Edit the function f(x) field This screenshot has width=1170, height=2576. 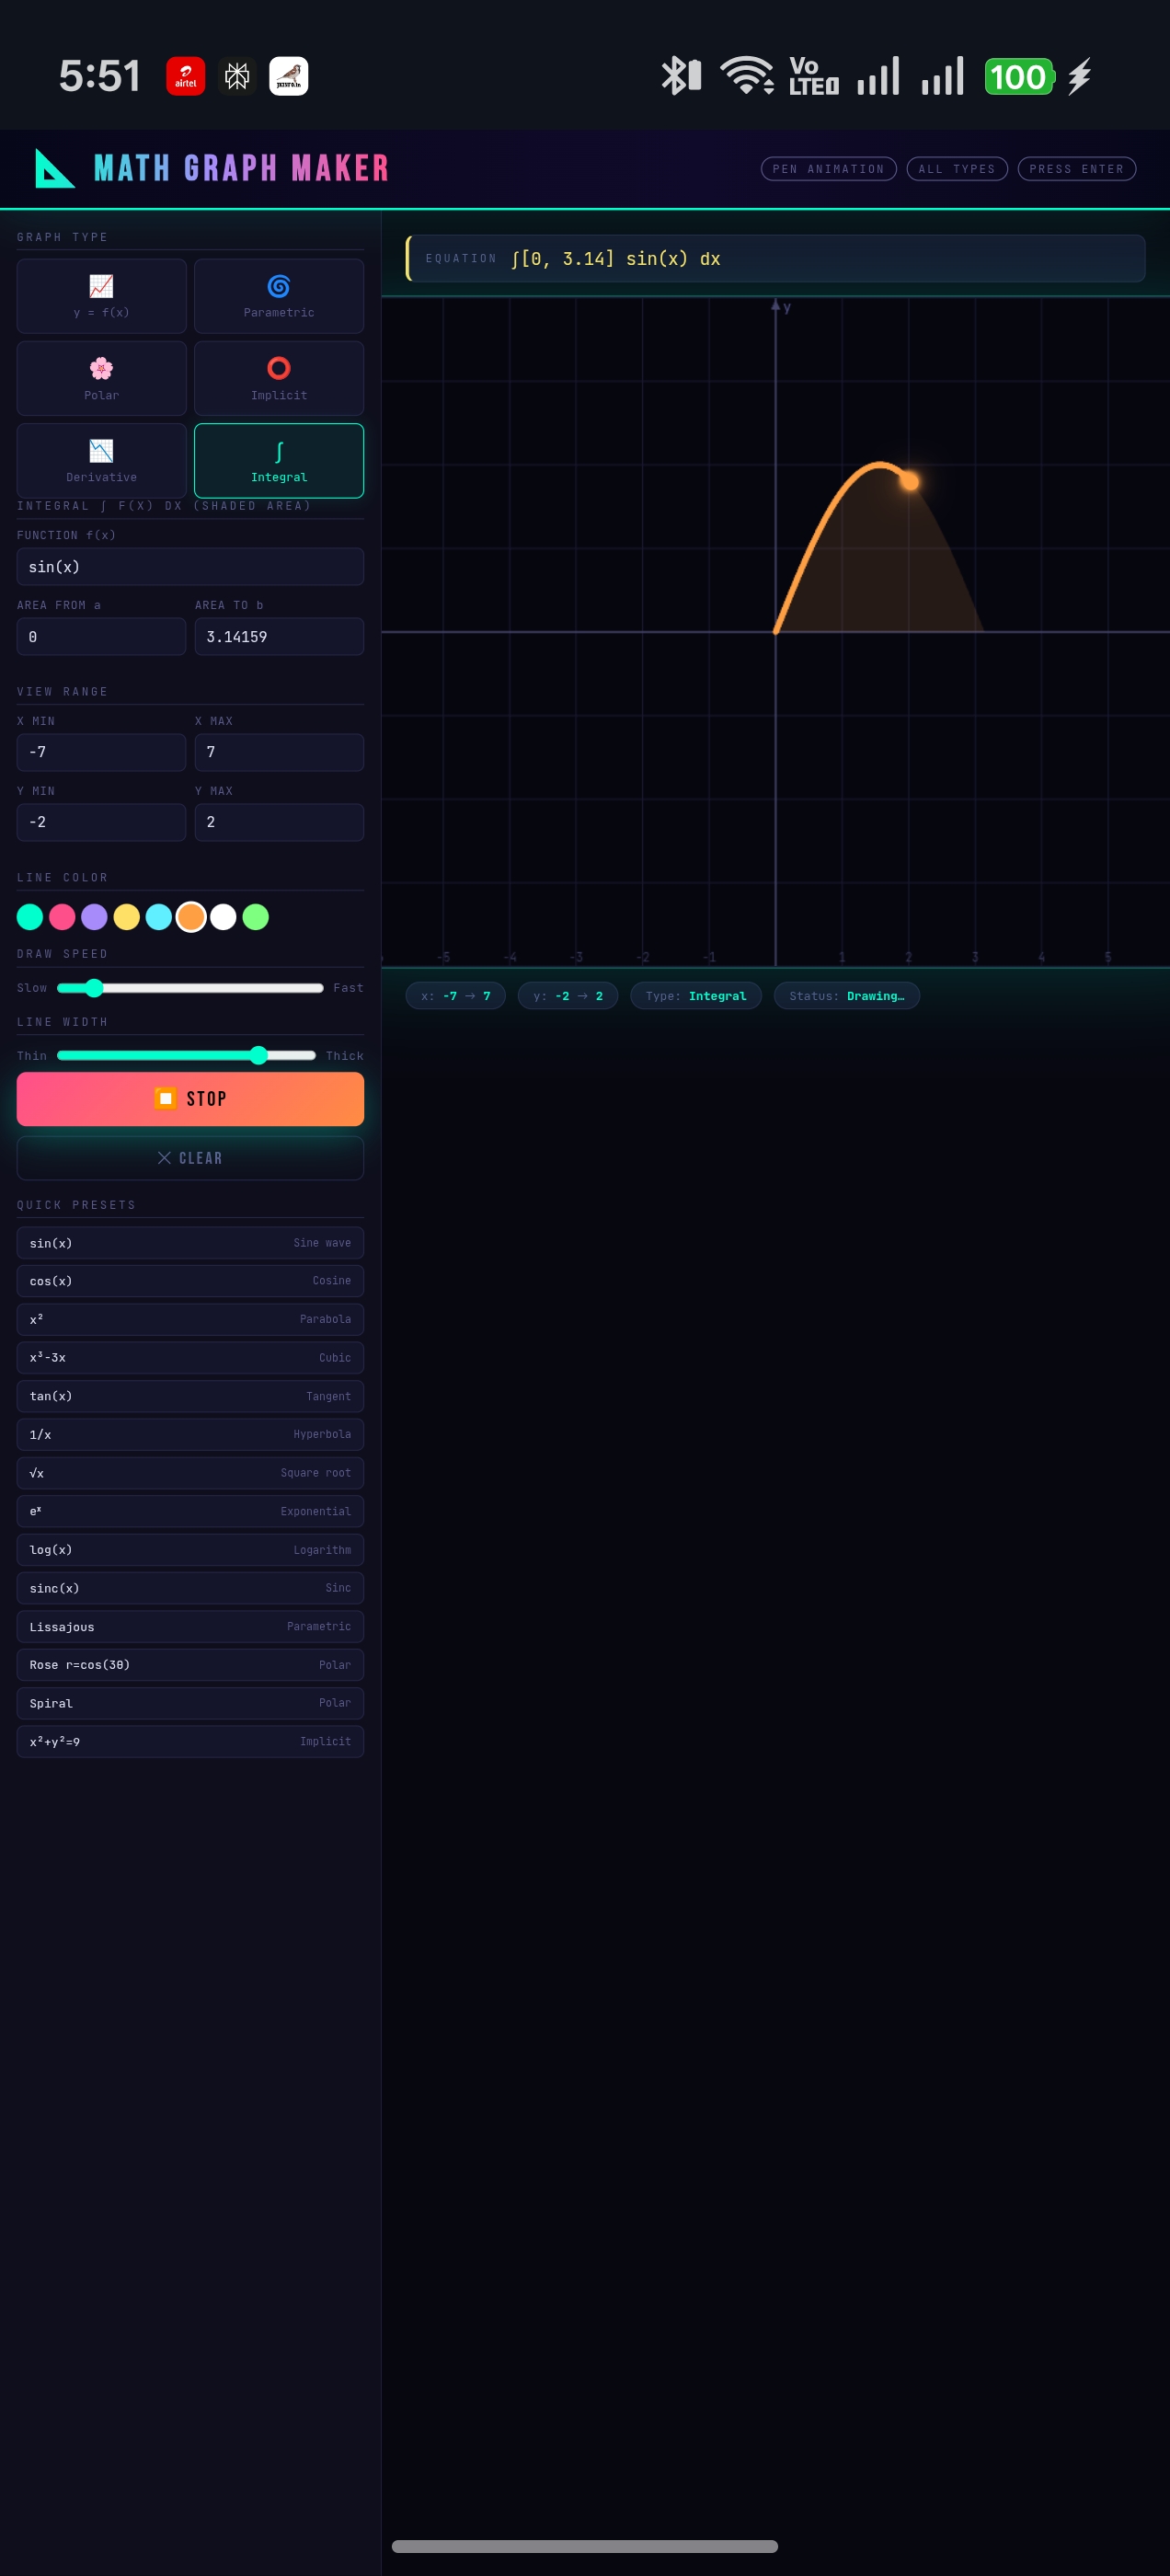190,566
